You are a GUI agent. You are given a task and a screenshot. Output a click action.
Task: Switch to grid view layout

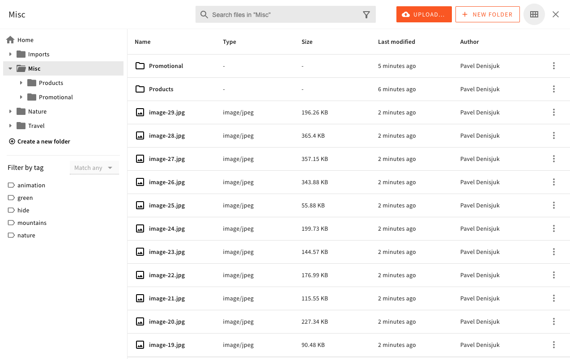click(534, 14)
